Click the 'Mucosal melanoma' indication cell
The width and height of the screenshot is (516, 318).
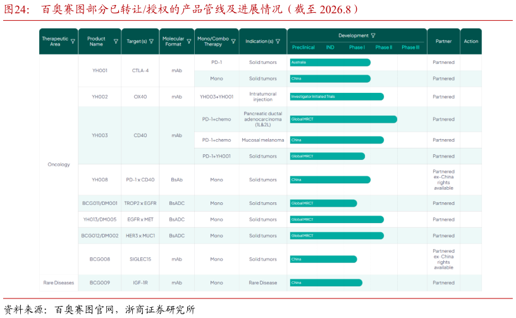pos(262,140)
